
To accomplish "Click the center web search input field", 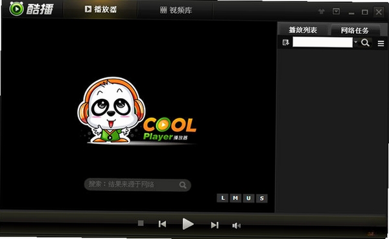I will pyautogui.click(x=137, y=185).
